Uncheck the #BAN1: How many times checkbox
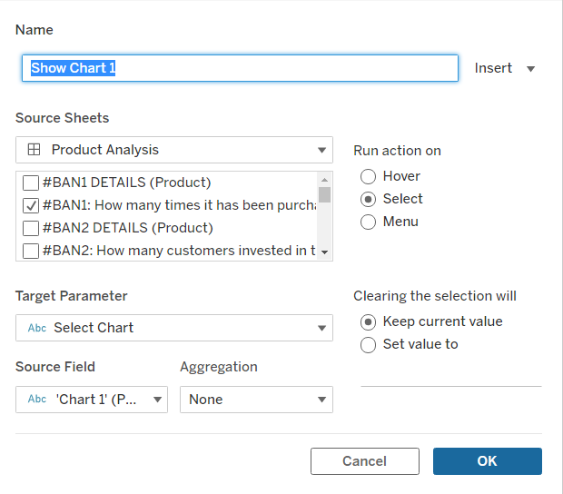Viewport: 563px width, 494px height. pos(31,205)
